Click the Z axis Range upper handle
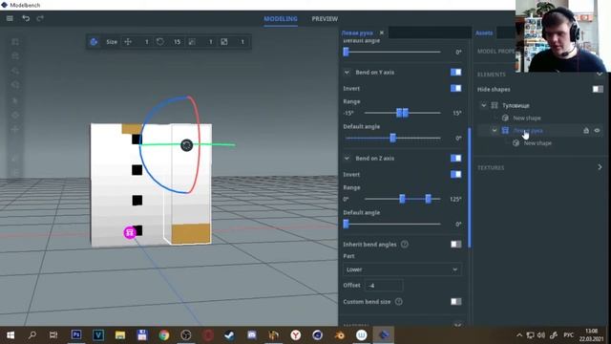The image size is (611, 344). (x=428, y=199)
